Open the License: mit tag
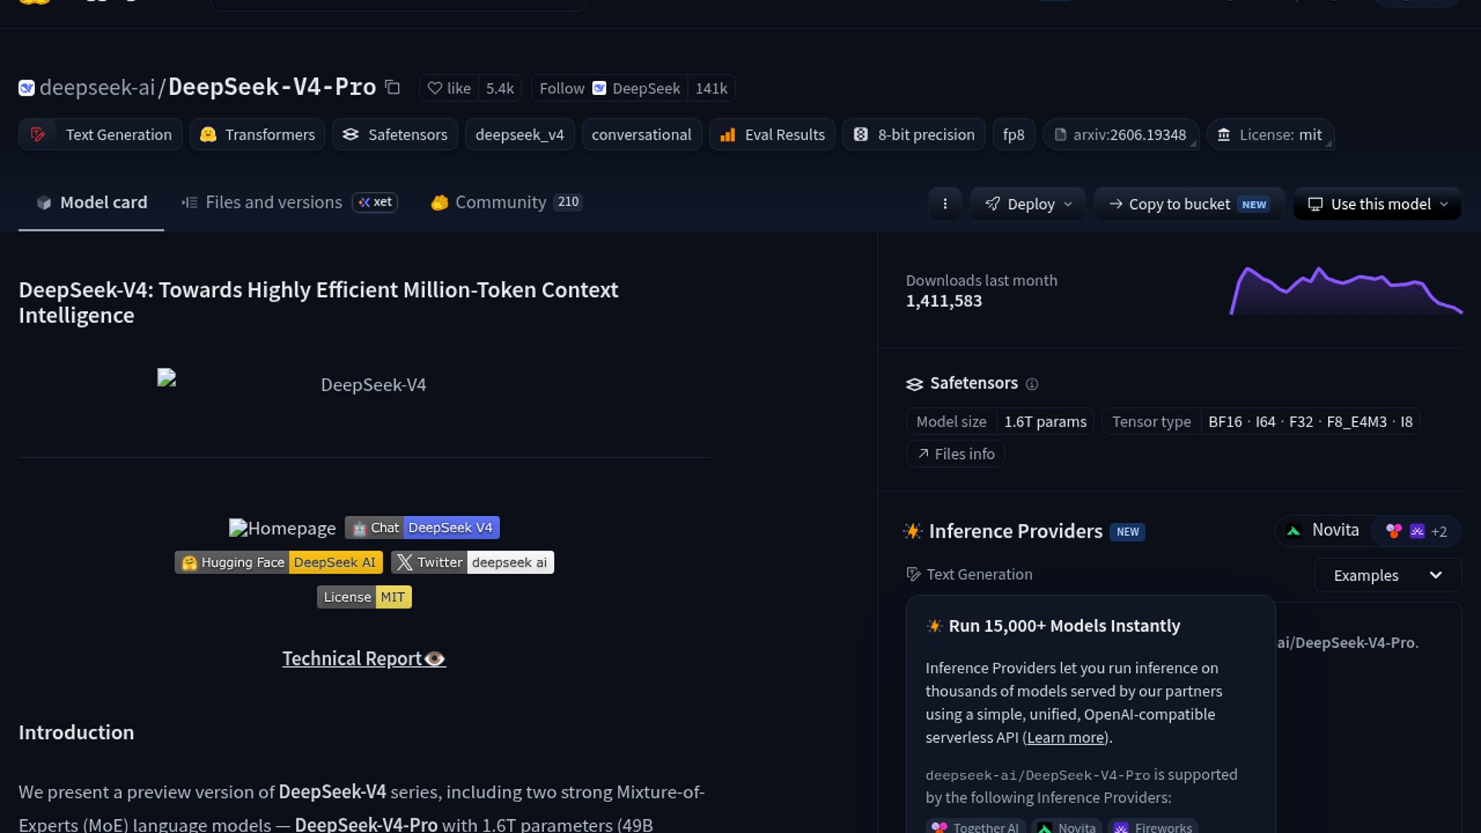The height and width of the screenshot is (833, 1481). (1270, 134)
